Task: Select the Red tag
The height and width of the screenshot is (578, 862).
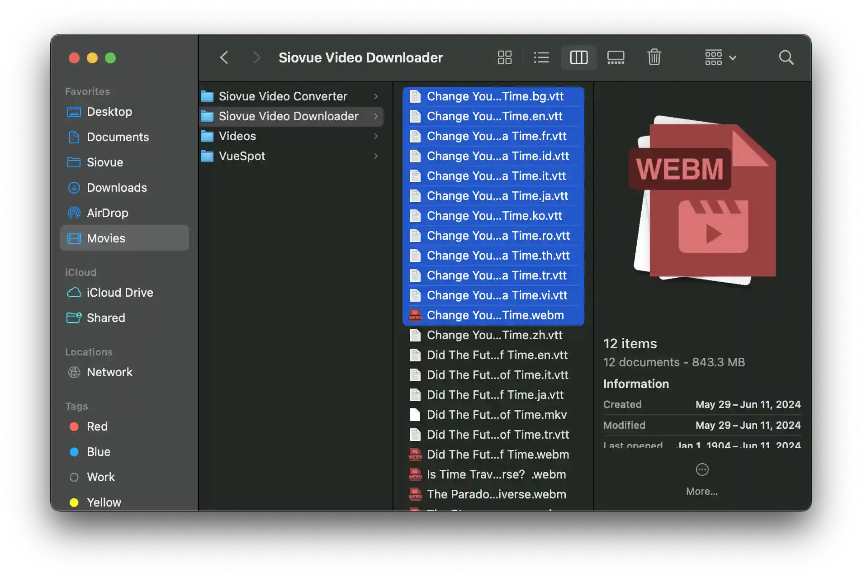Action: click(124, 426)
